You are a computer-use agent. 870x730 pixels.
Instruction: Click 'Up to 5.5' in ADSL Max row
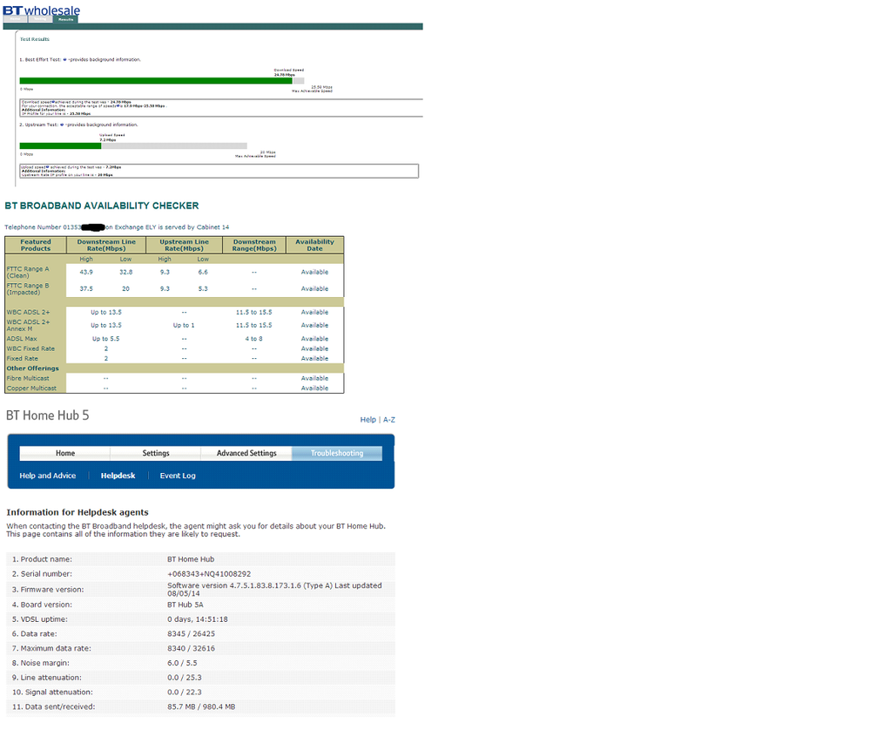(106, 339)
